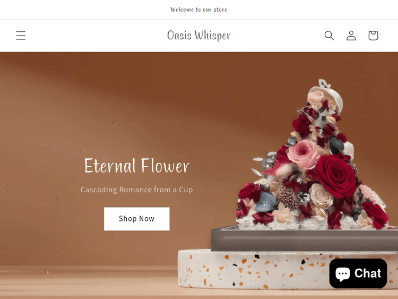Click the white teacup atop the flowers
The image size is (398, 299).
pyautogui.click(x=327, y=95)
